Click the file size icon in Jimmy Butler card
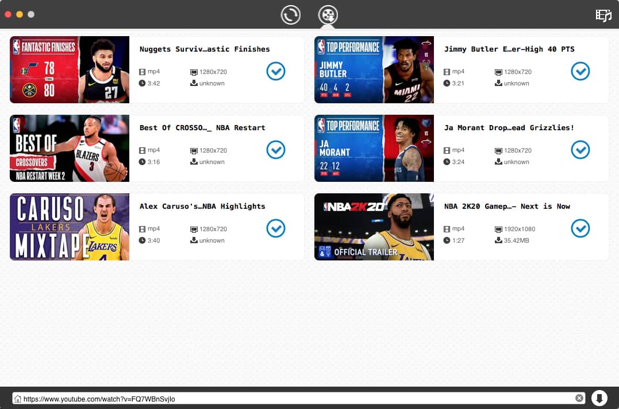Screen dimensions: 619x409 (499, 83)
